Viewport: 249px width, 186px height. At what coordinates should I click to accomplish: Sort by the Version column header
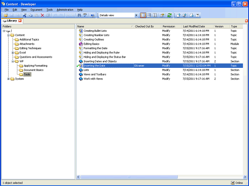pos(222,26)
